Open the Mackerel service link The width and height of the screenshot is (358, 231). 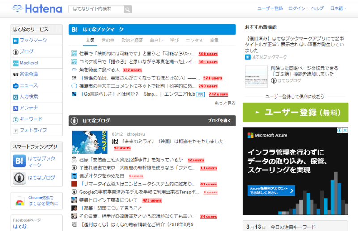29,63
